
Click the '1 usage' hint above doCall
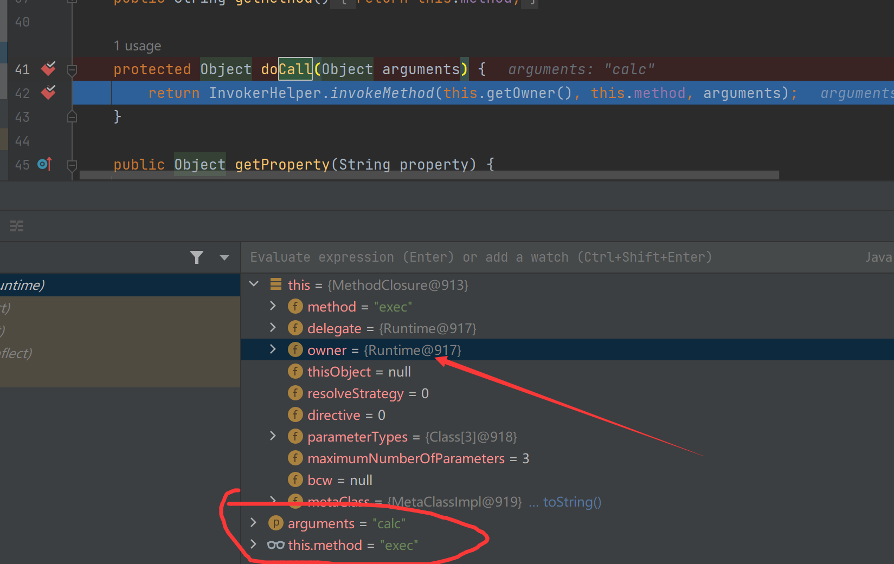tap(137, 46)
